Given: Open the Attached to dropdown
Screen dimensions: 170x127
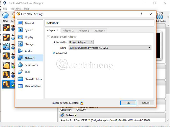Looking at the screenshot, I should 81,42.
